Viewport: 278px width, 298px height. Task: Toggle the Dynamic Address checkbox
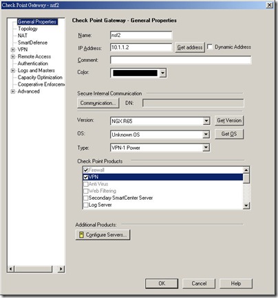coord(210,47)
